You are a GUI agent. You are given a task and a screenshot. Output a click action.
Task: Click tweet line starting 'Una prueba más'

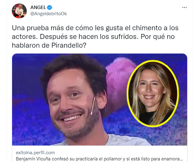95,28
